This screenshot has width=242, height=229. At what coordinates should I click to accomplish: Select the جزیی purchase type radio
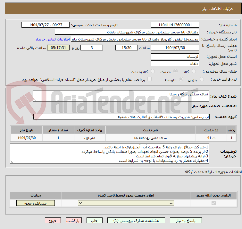[202, 79]
